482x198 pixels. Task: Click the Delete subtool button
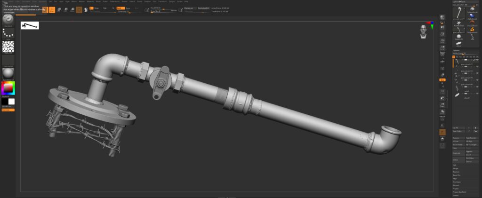coord(458,159)
